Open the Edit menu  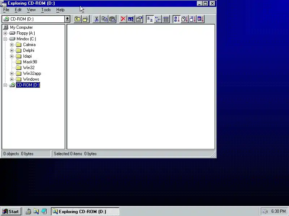[18, 10]
